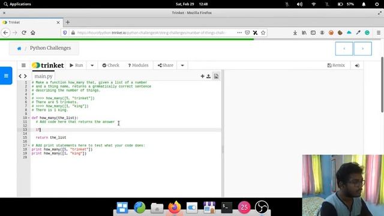The image size is (384, 216).
Task: Open the Wi-Fi indicator in top panel
Action: pyautogui.click(x=313, y=4)
